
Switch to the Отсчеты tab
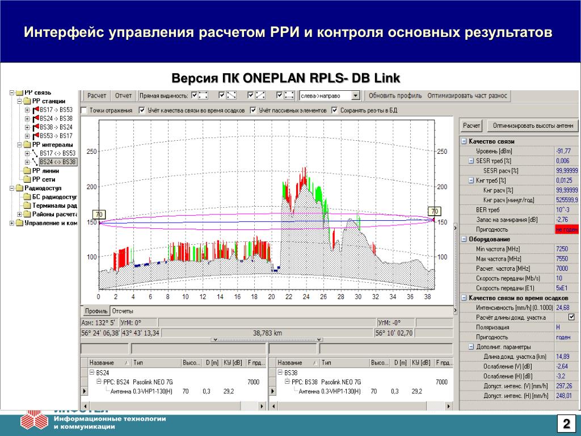pyautogui.click(x=123, y=311)
